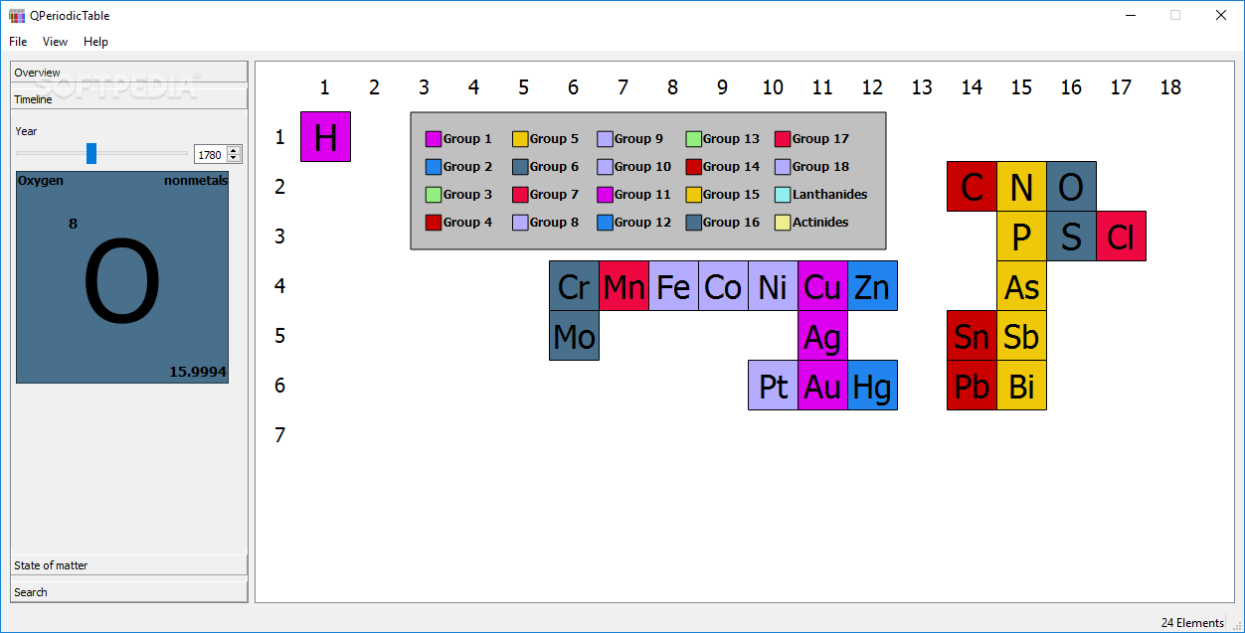Select the Iron (Fe) element tile
Screen dimensions: 1245x633
pos(673,286)
